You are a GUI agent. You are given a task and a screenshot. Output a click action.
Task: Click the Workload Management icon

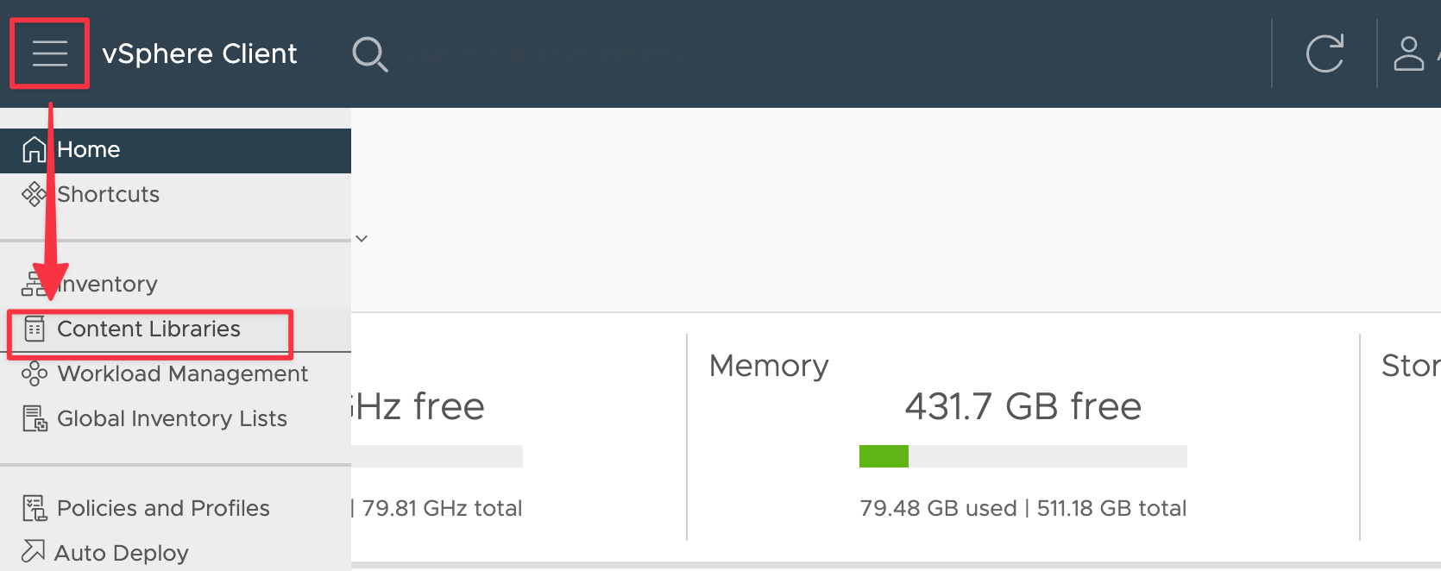pos(35,373)
